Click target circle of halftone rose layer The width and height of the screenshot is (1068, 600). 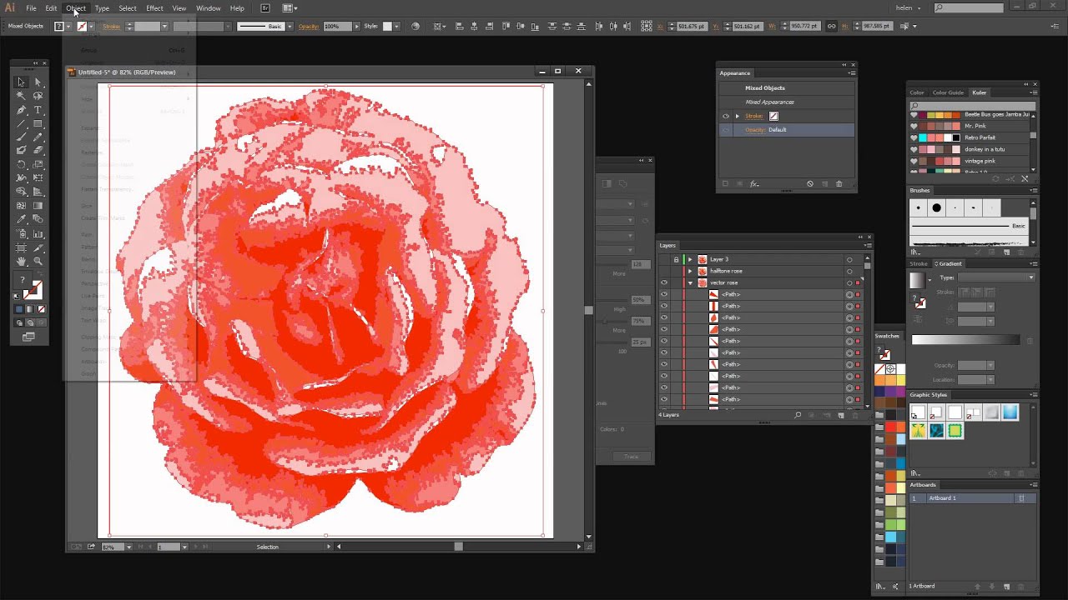click(849, 271)
